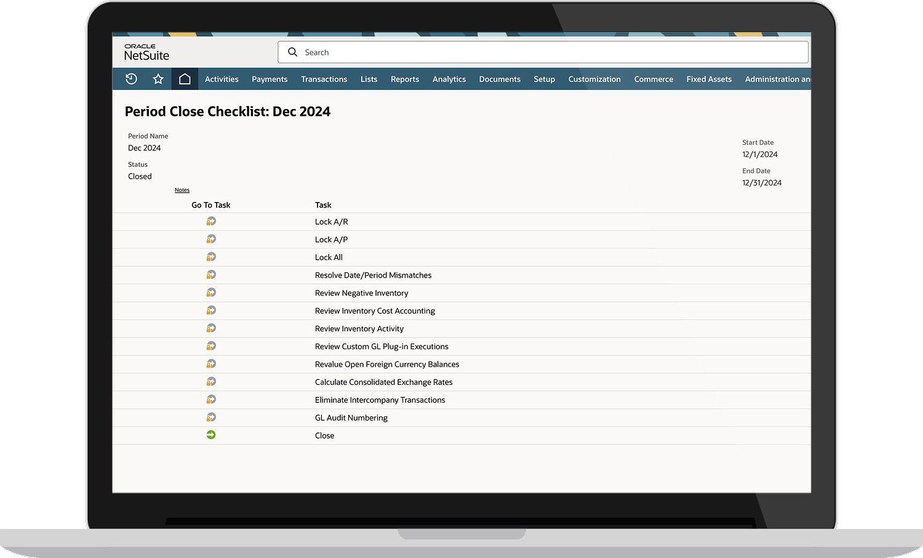This screenshot has height=558, width=923.
Task: Go to Review Inventory Activity task icon
Action: pyautogui.click(x=211, y=328)
